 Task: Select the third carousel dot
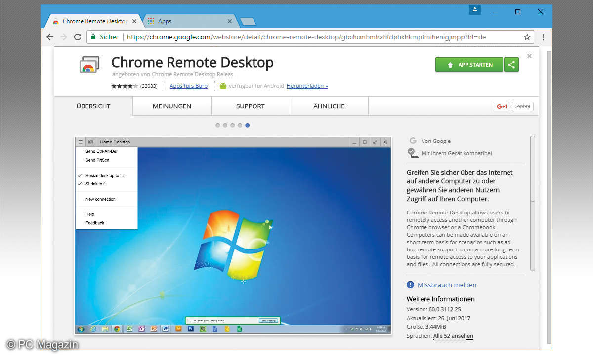point(233,125)
